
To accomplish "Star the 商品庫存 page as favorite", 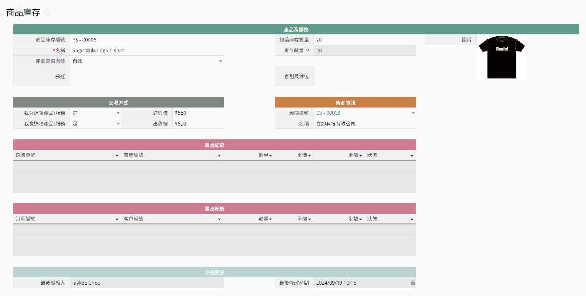I will click(x=47, y=13).
